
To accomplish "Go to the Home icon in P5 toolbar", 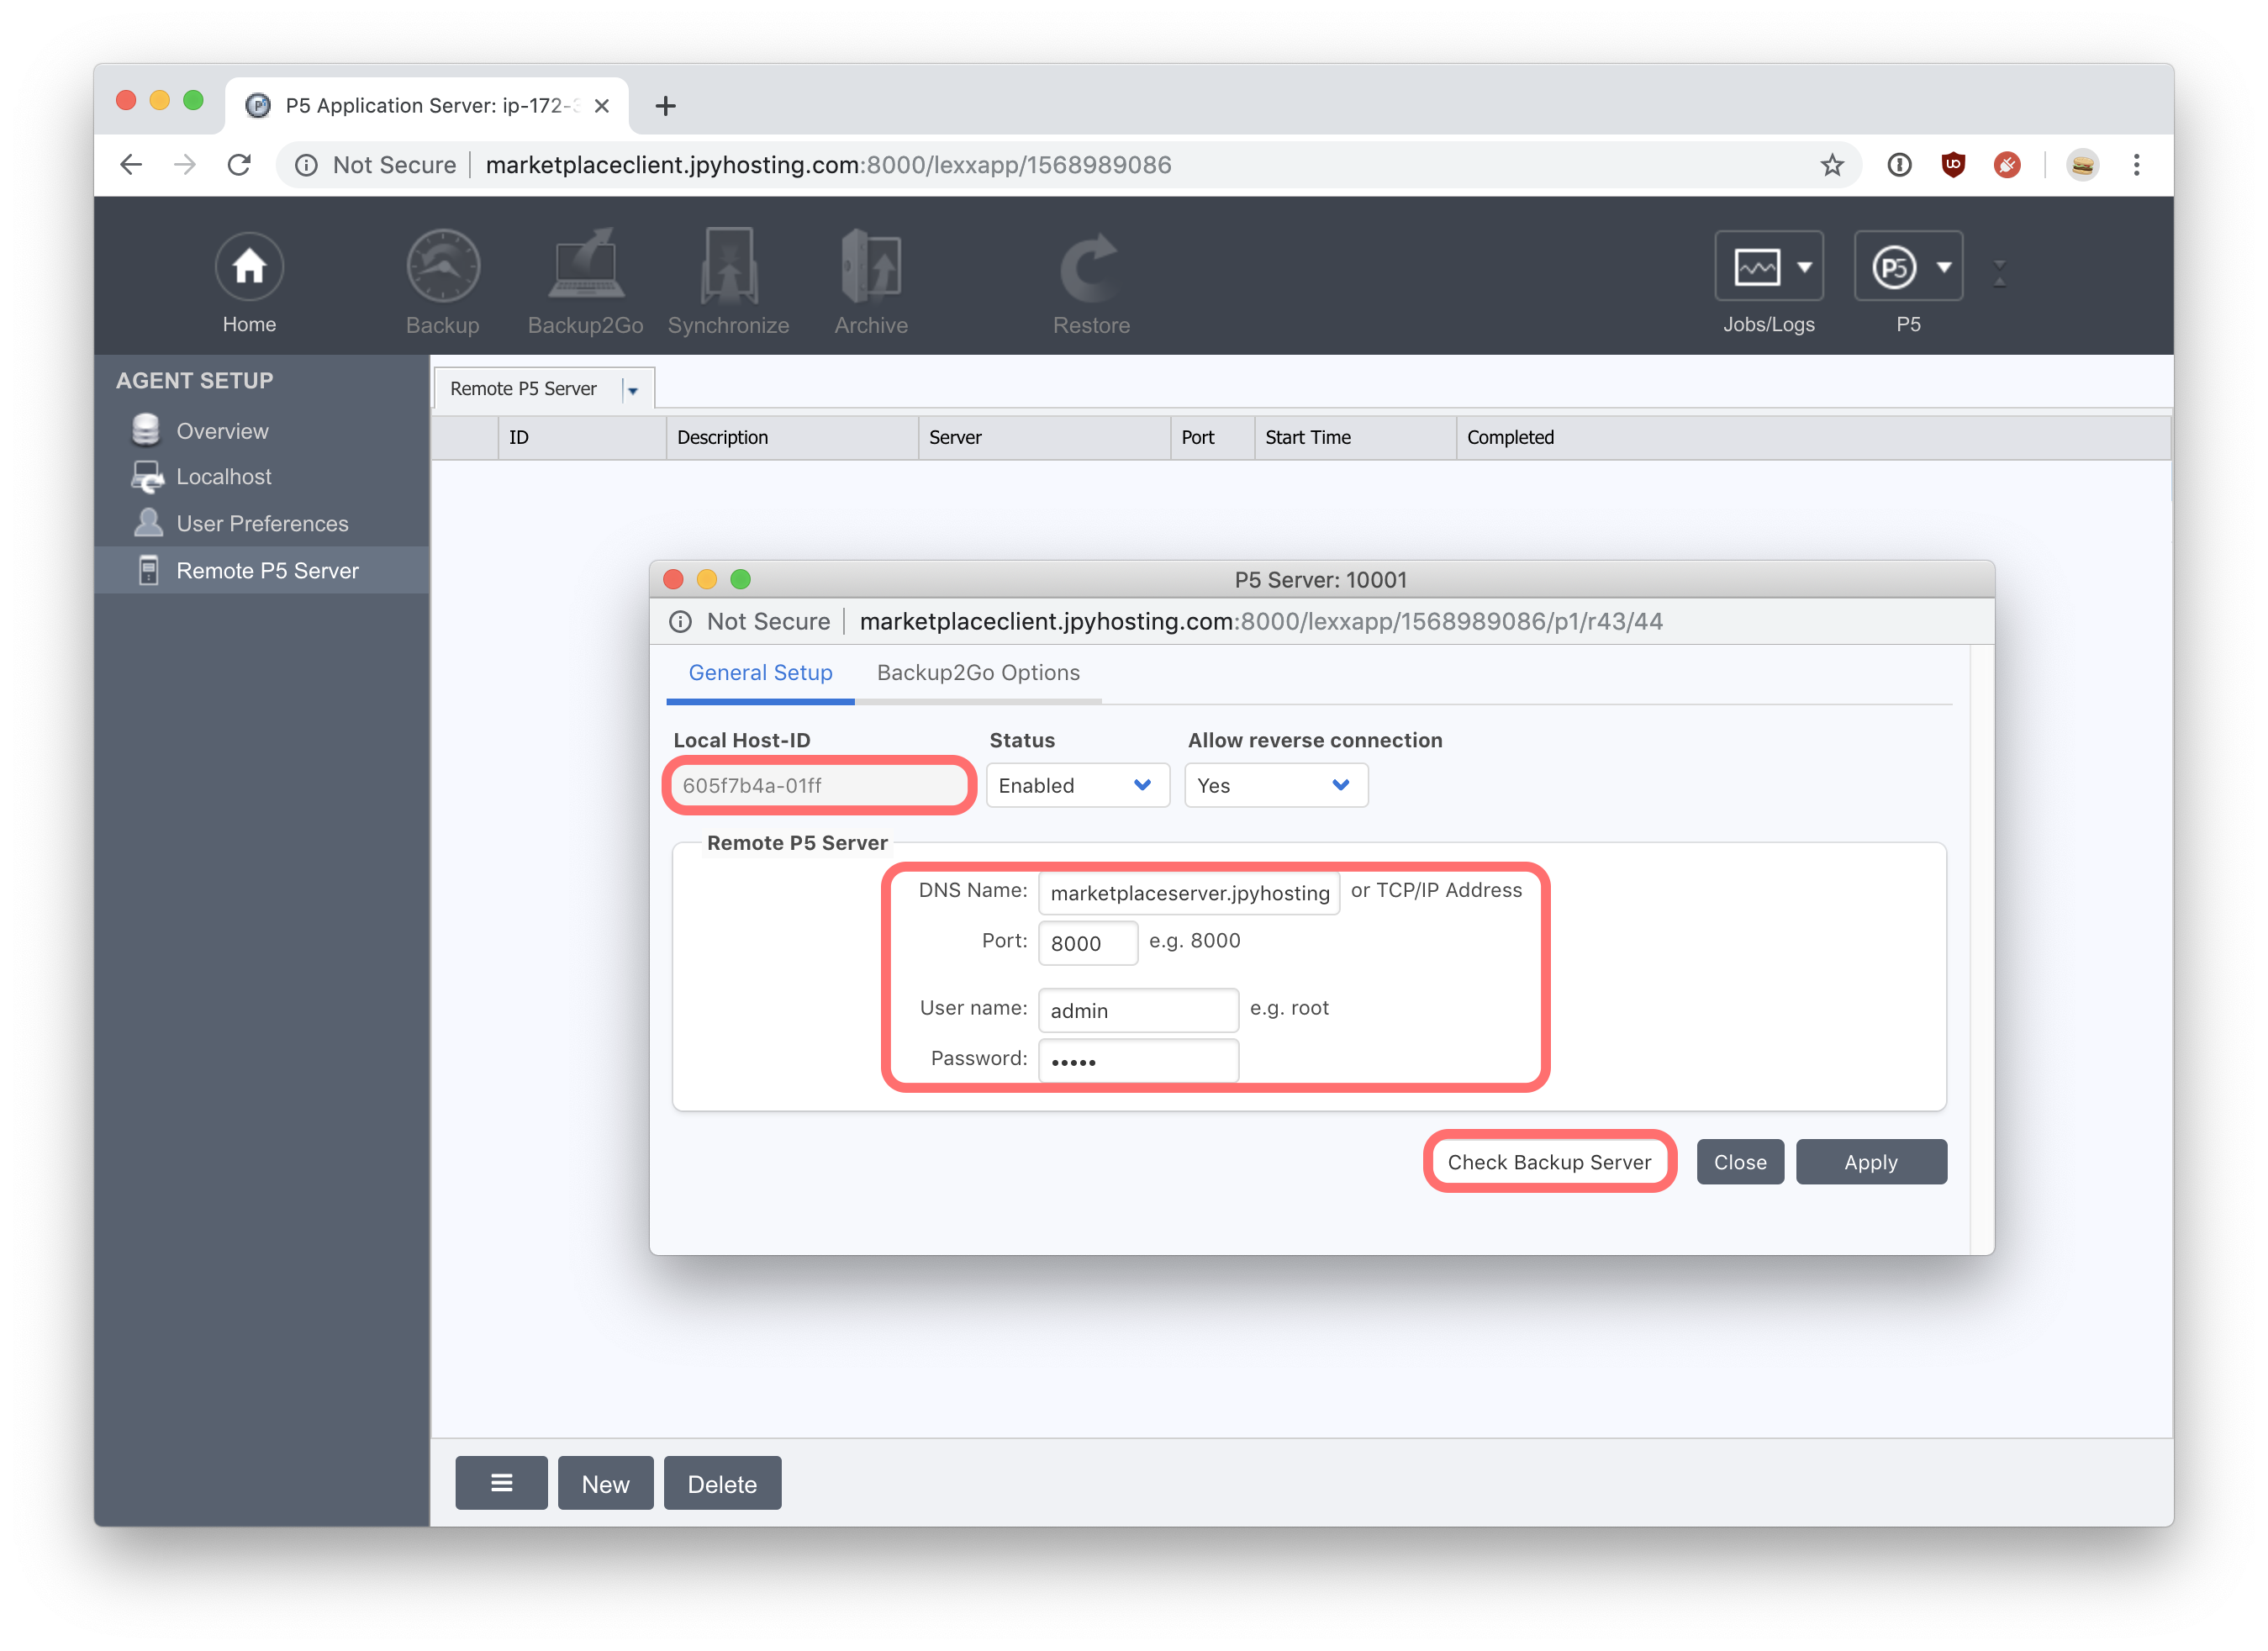I will [x=249, y=267].
